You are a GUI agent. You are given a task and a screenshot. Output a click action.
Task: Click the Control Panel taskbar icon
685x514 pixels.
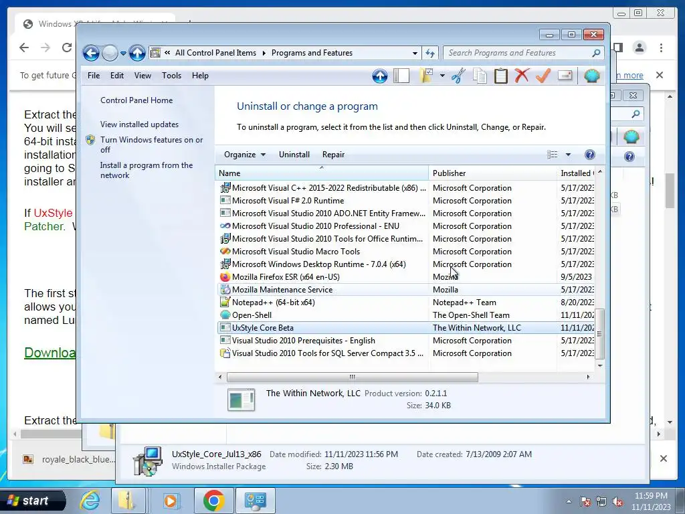click(255, 501)
